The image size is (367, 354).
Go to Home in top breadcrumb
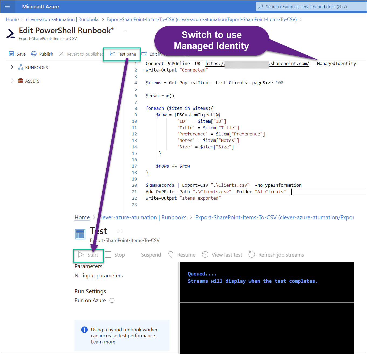click(12, 19)
